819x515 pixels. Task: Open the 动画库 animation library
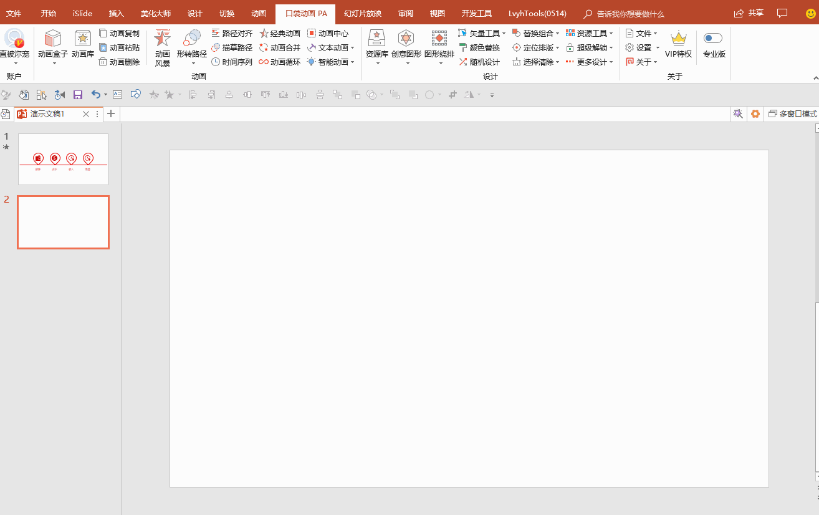coord(82,40)
